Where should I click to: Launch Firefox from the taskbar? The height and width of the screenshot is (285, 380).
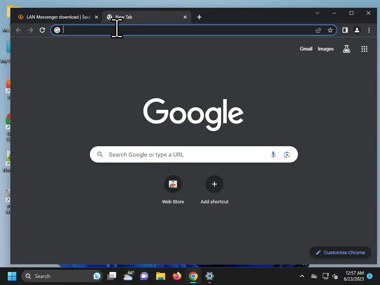click(177, 276)
